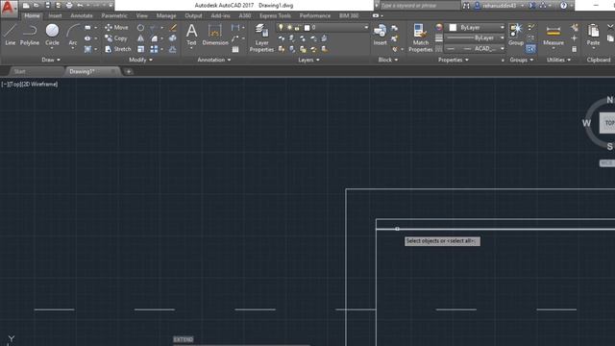615x346 pixels.
Task: Click the Help question mark icon
Action: tap(563, 6)
